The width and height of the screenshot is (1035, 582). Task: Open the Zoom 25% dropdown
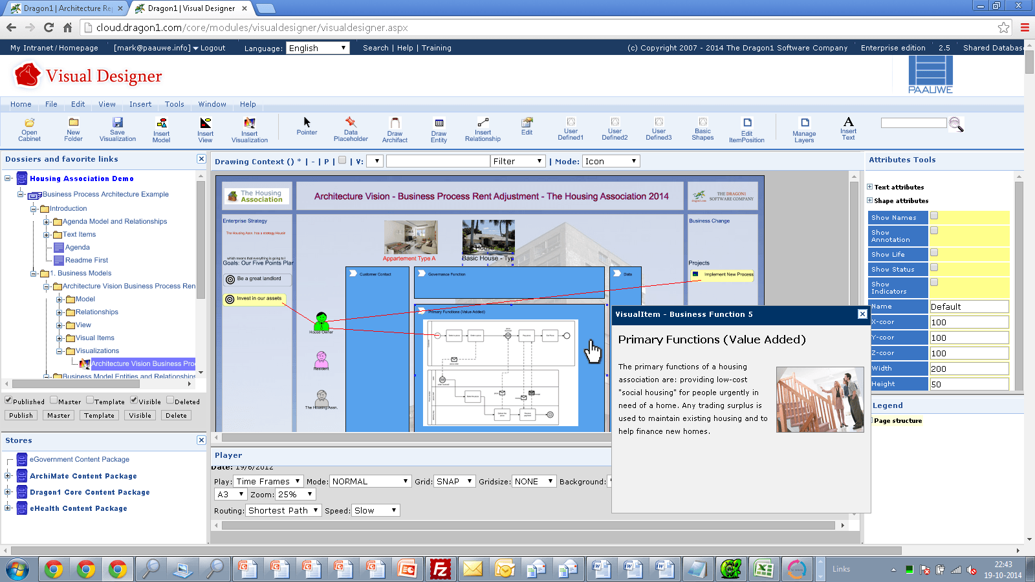point(296,494)
